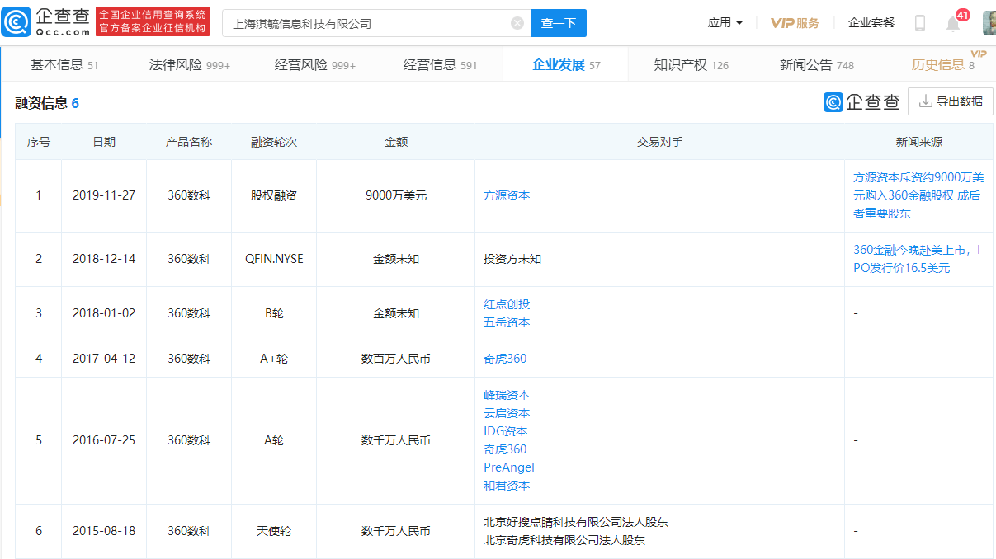
Task: Click the QFIN.NYSE round cell
Action: click(274, 259)
